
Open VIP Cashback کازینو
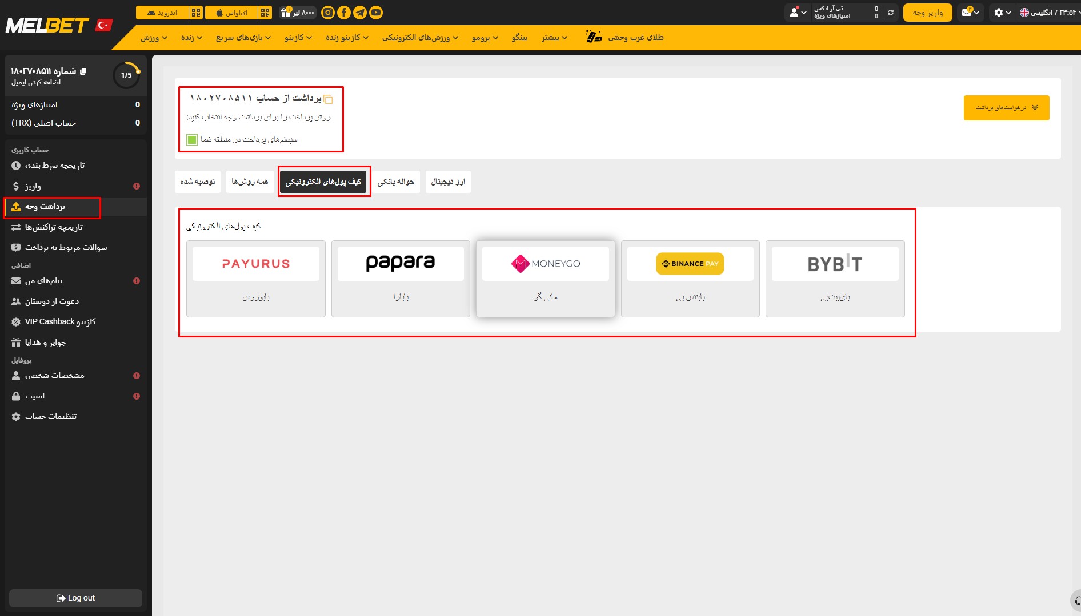(75, 322)
